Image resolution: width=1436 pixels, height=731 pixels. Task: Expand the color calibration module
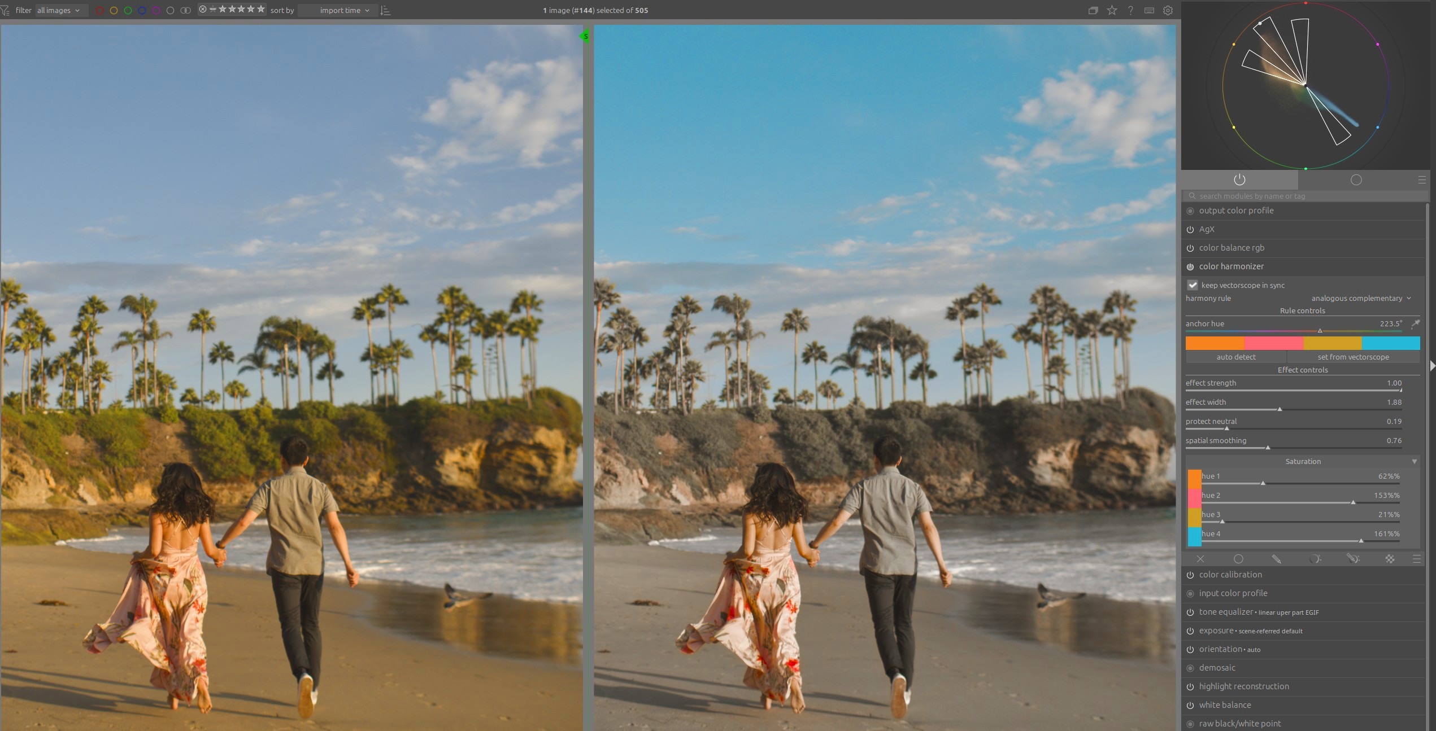[1230, 575]
